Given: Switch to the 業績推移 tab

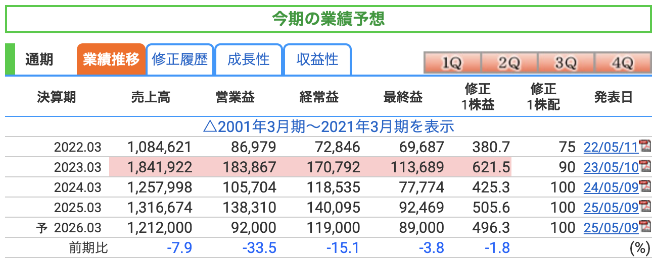Looking at the screenshot, I should click(111, 59).
